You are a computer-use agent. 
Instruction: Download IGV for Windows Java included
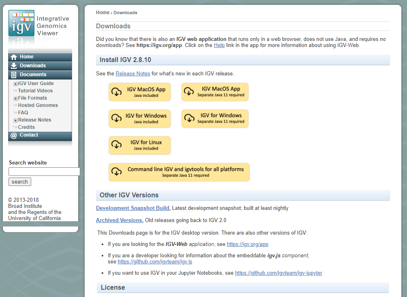tap(140, 119)
